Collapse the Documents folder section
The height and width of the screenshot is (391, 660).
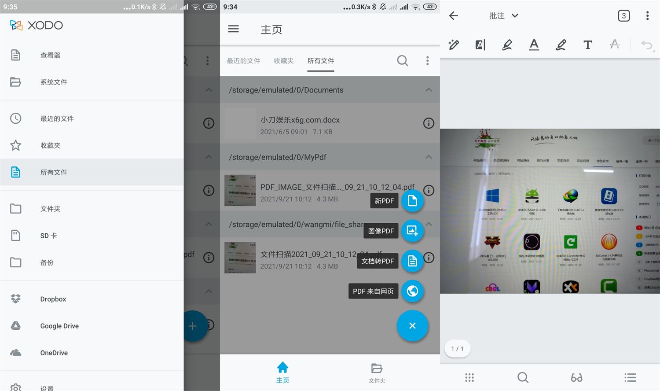[x=428, y=89]
